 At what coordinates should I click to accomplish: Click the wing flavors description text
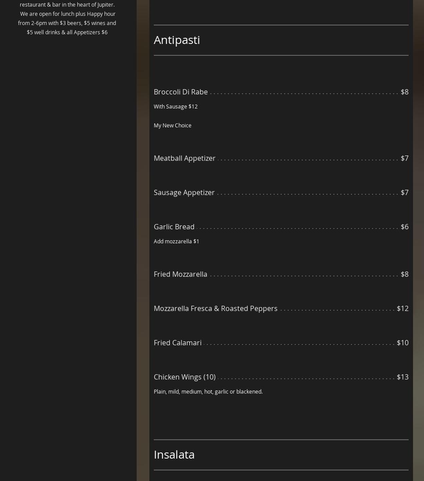coord(208,391)
